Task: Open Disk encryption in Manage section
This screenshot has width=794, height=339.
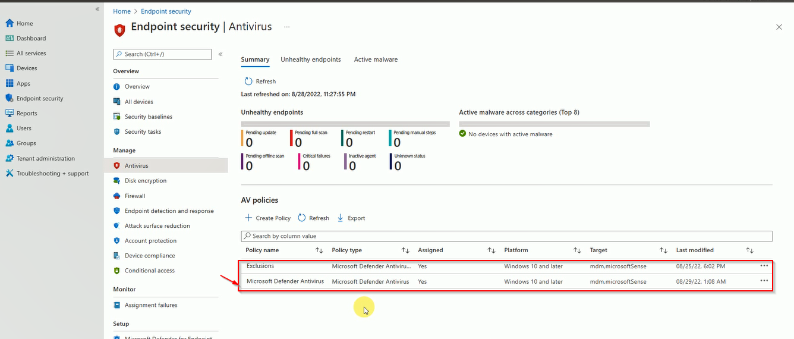Action: coord(146,181)
